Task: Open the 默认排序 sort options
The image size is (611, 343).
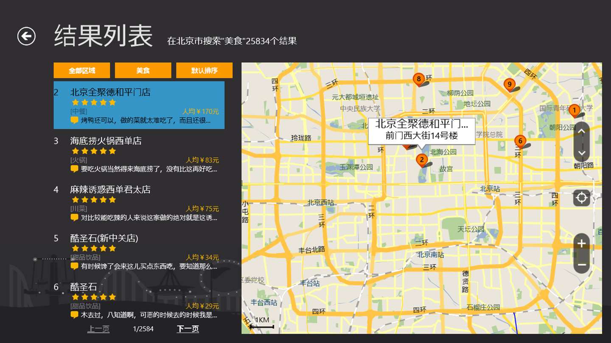Action: click(x=205, y=70)
